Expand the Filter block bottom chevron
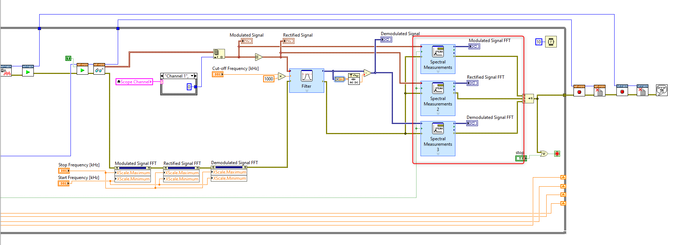The height and width of the screenshot is (245, 680). [x=306, y=91]
